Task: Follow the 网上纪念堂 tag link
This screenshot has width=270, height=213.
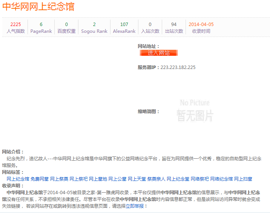Action: pos(178,179)
